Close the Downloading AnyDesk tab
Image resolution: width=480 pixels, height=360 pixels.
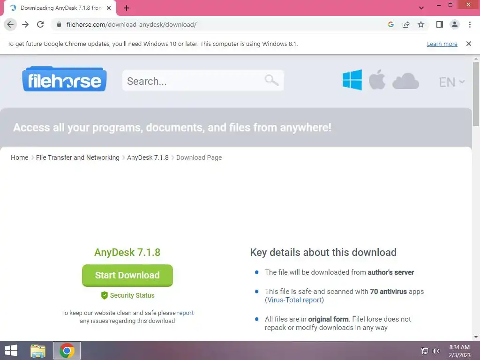coord(109,8)
